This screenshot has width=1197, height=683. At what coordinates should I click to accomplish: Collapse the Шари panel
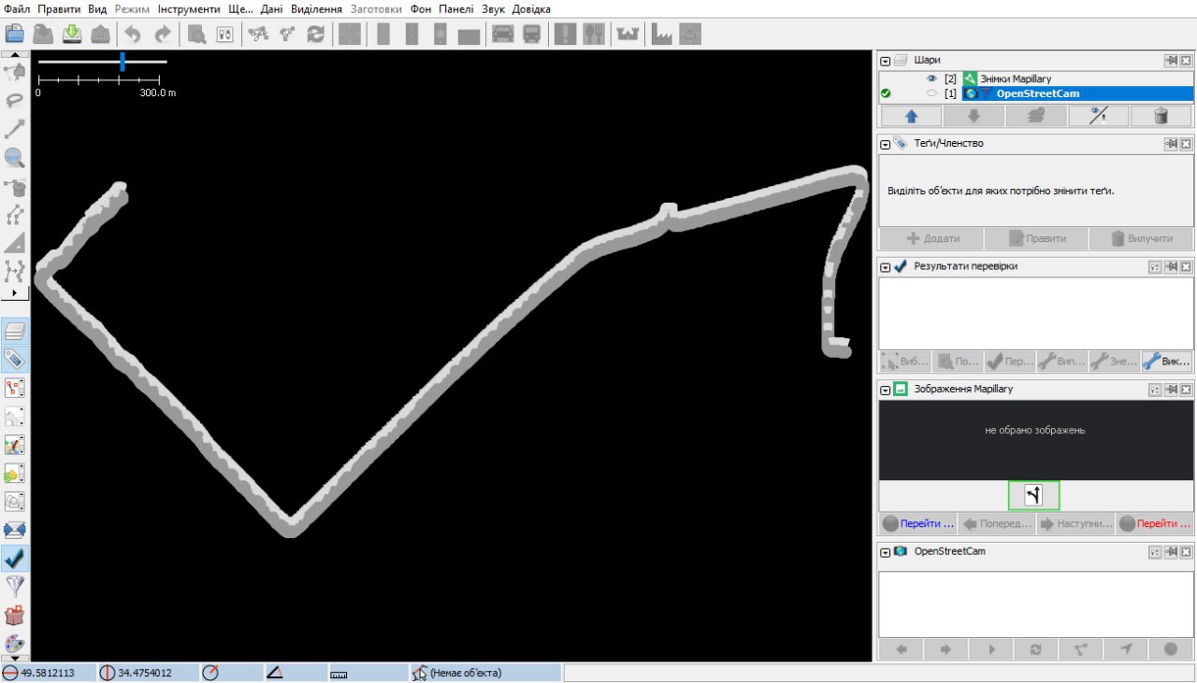tap(885, 60)
